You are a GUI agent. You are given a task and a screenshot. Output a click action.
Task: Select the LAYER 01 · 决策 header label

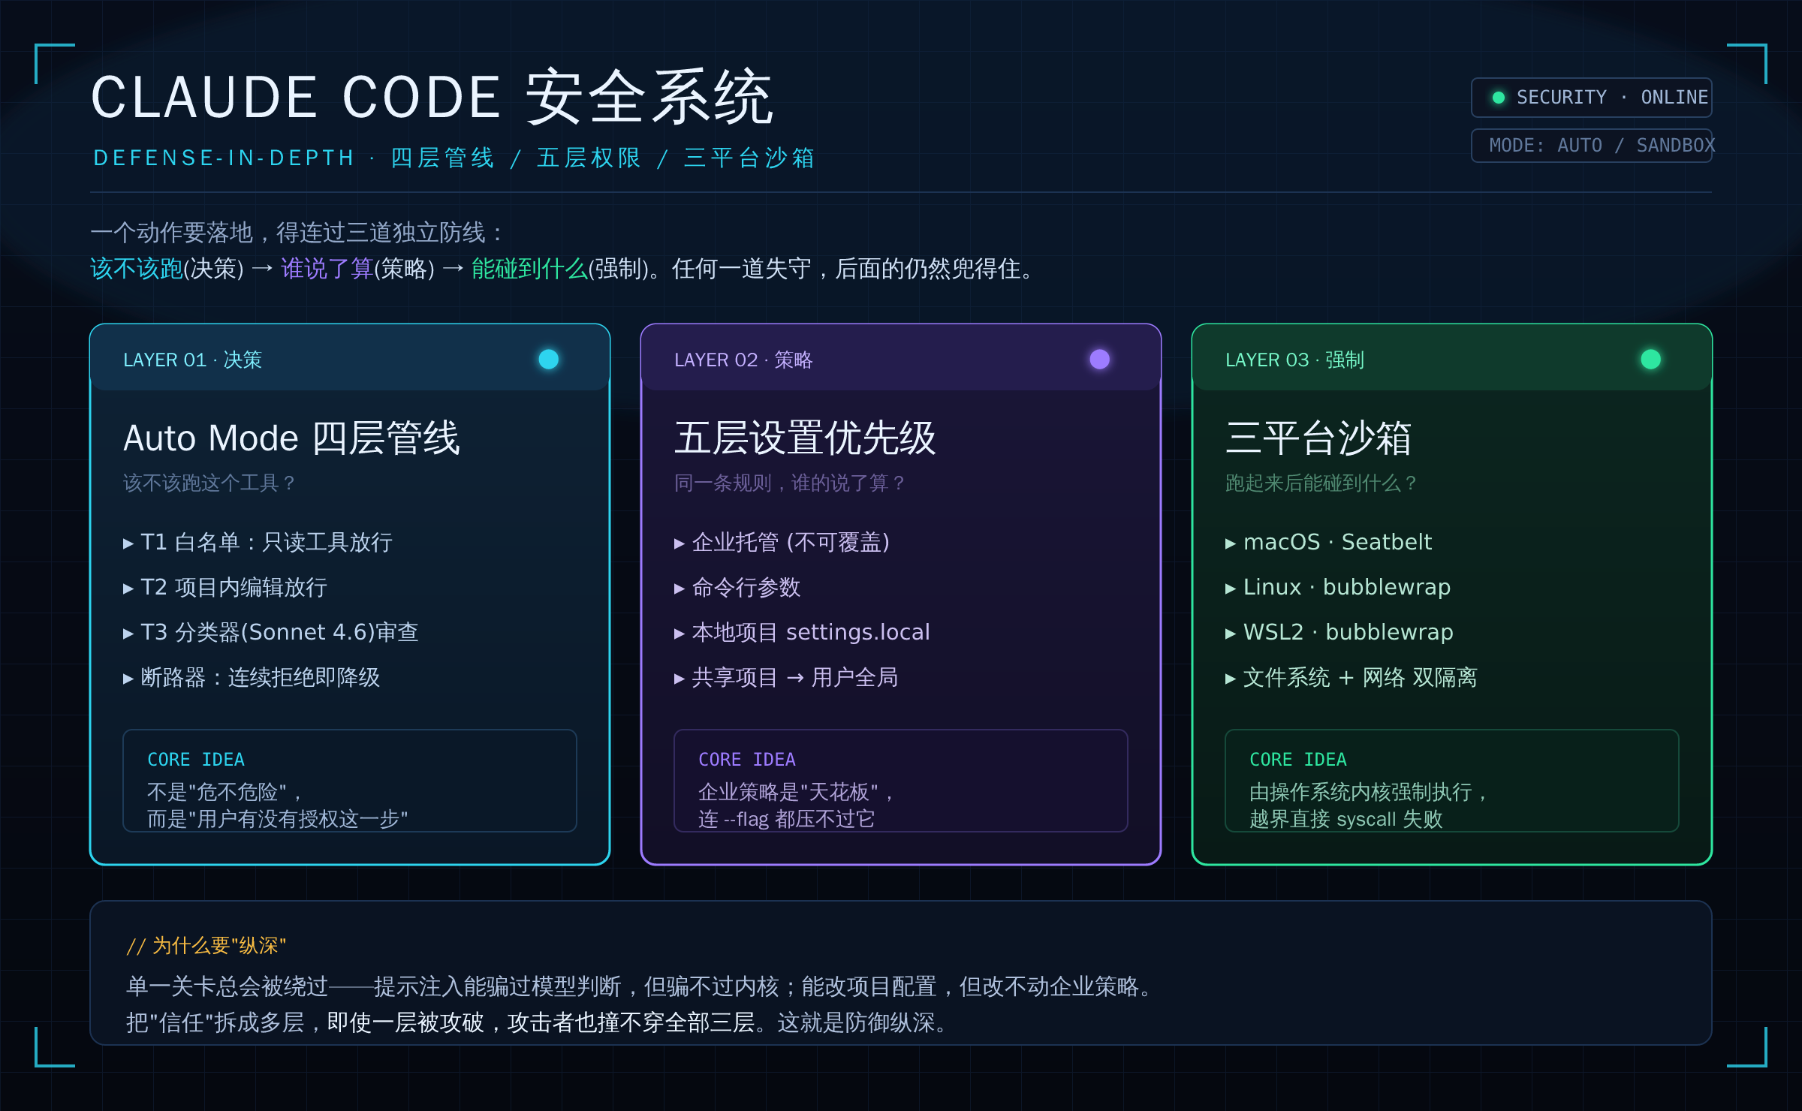pos(192,360)
